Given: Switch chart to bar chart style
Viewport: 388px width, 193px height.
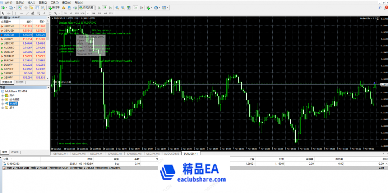Looking at the screenshot, I should coord(99,8).
